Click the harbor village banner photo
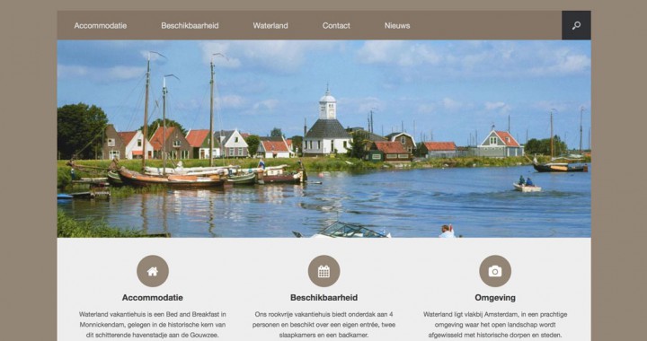This screenshot has height=341, width=647. 323,139
